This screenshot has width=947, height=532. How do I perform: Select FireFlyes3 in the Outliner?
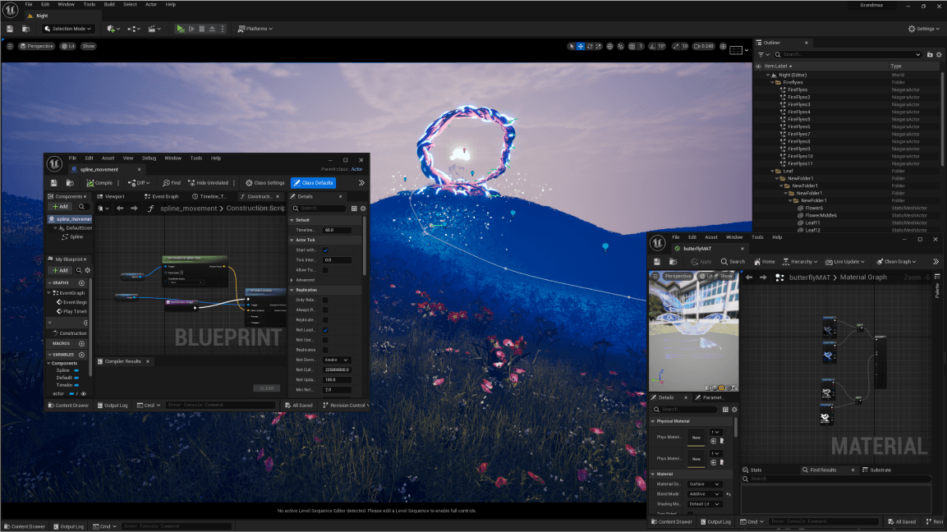click(799, 104)
